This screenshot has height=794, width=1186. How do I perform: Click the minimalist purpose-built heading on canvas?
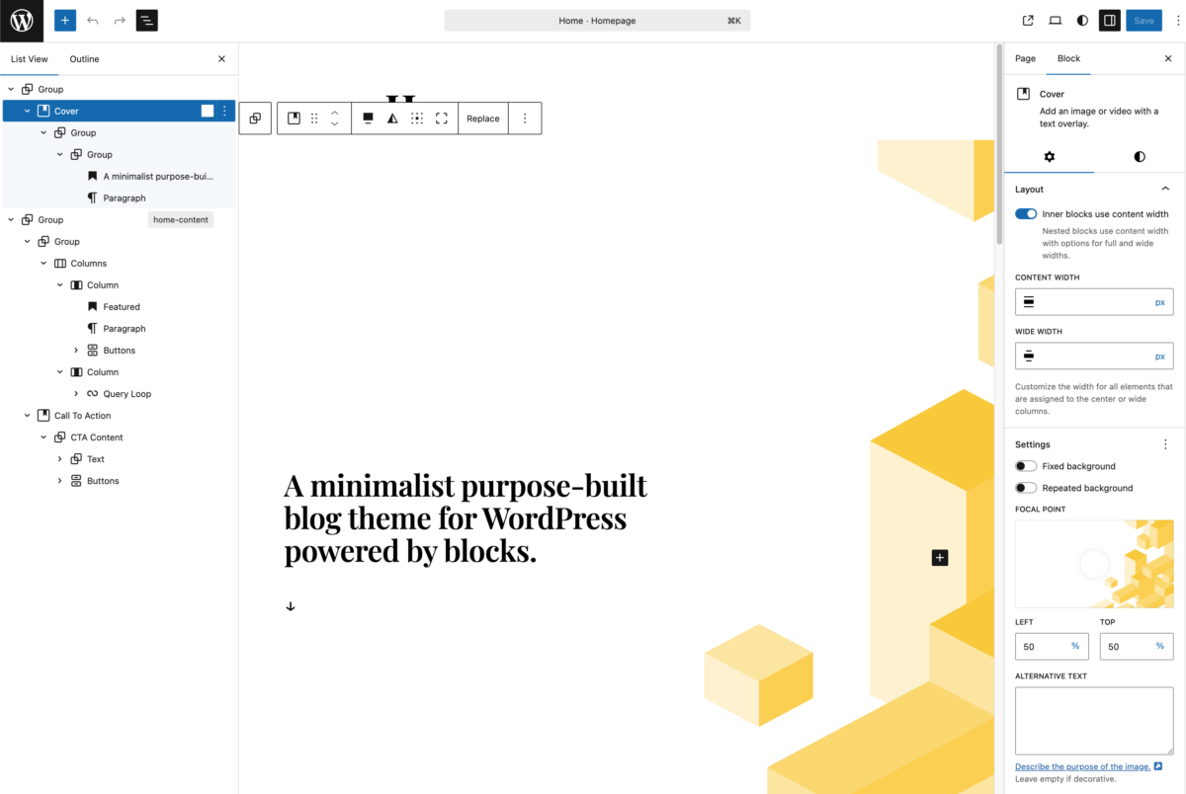point(466,518)
